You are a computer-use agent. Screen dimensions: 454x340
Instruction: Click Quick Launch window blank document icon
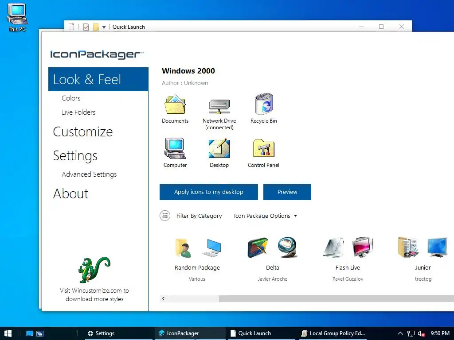point(71,27)
